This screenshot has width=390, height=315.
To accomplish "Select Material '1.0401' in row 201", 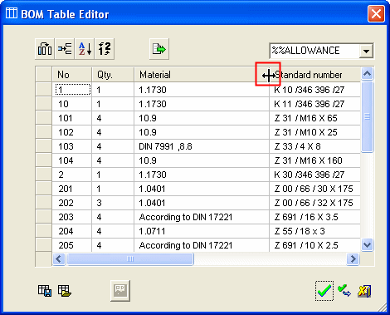I will (x=202, y=189).
